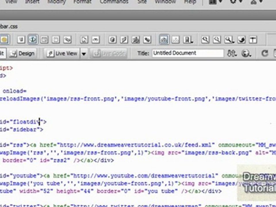Screen dimensions: 276x207
Task: Click the dark swirl icon left of the T icon
Action: tap(241, 40)
